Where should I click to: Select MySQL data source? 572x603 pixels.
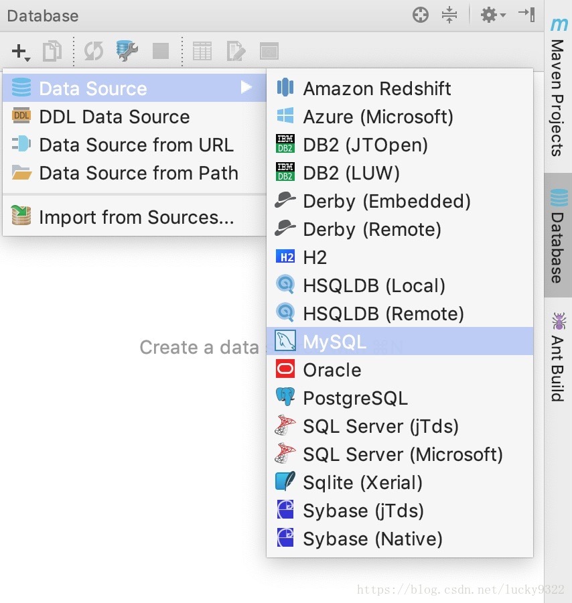pos(400,342)
